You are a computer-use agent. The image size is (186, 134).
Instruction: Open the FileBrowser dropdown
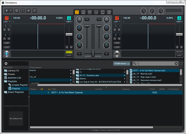(x=122, y=63)
